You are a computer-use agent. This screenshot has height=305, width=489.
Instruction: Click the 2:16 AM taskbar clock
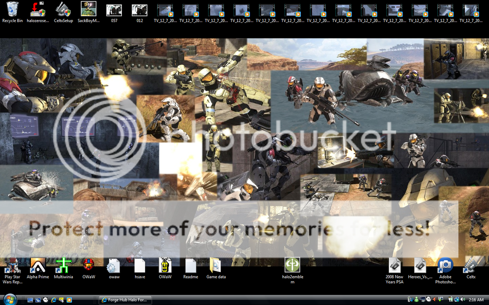point(476,300)
